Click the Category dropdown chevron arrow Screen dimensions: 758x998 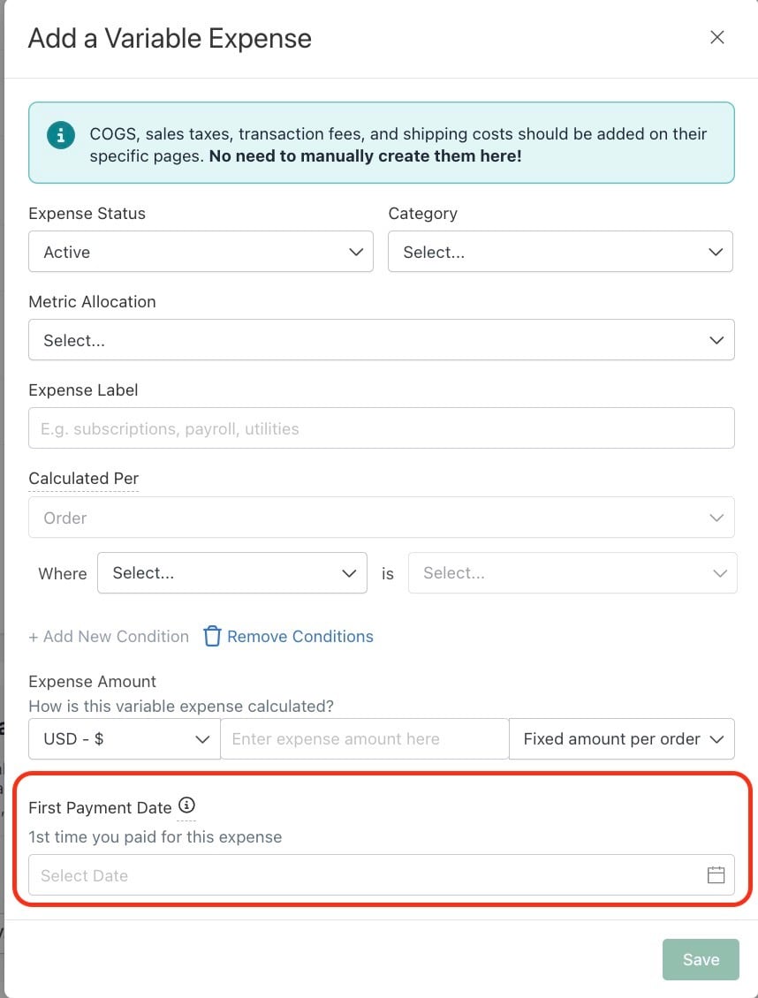coord(716,252)
